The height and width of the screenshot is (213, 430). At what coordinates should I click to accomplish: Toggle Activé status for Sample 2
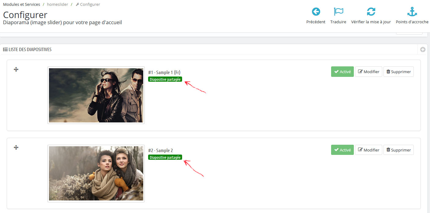click(342, 150)
